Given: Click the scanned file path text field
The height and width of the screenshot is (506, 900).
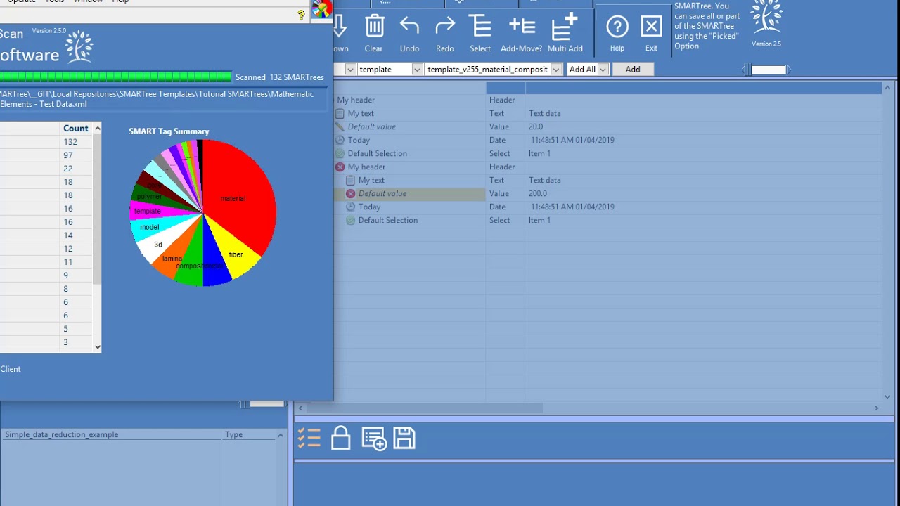Looking at the screenshot, I should point(163,99).
